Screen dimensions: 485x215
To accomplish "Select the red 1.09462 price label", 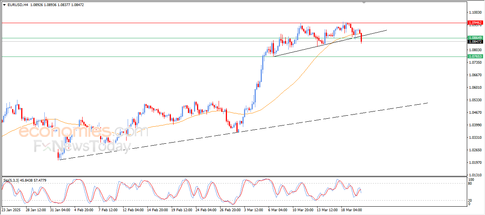I will click(475, 23).
